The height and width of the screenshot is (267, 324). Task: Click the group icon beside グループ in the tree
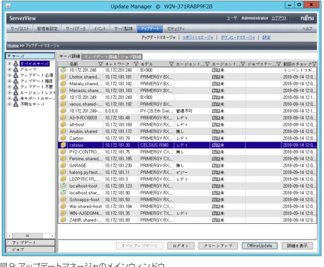click(x=16, y=70)
